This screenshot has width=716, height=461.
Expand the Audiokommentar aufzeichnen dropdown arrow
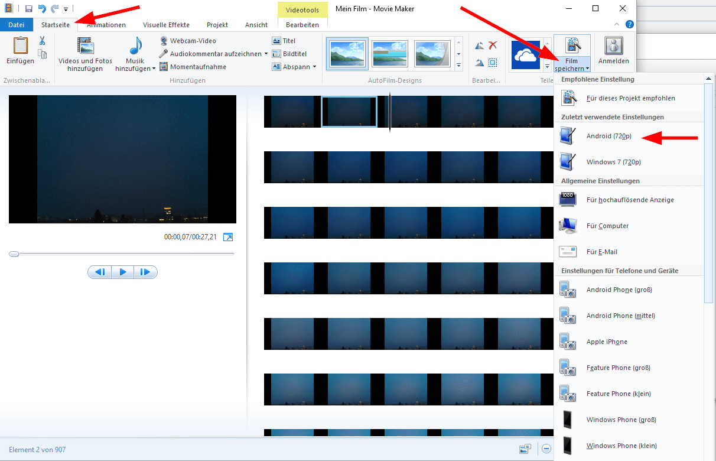[x=266, y=54]
